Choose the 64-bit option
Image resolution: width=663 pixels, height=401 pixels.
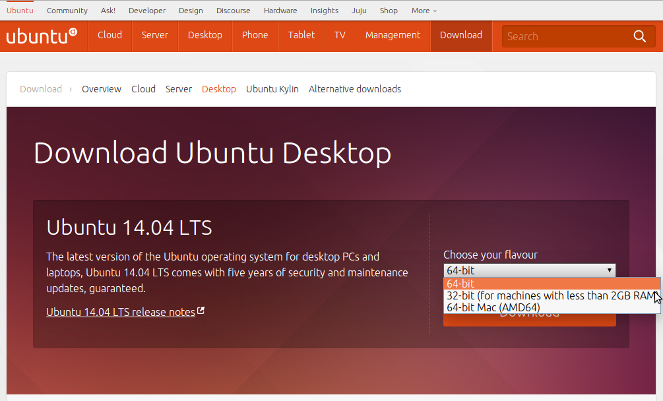point(552,284)
